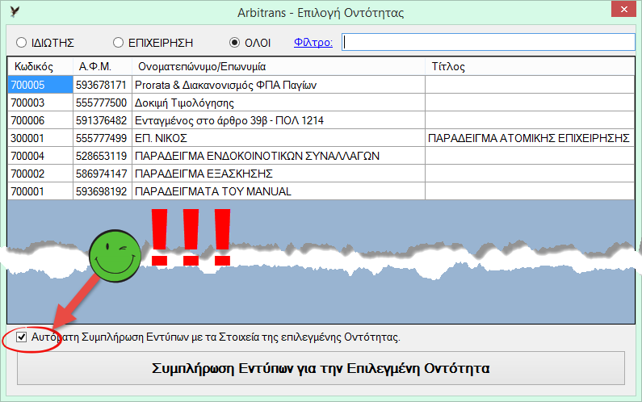Select the ΟΛΟΙ radio button

[x=235, y=43]
